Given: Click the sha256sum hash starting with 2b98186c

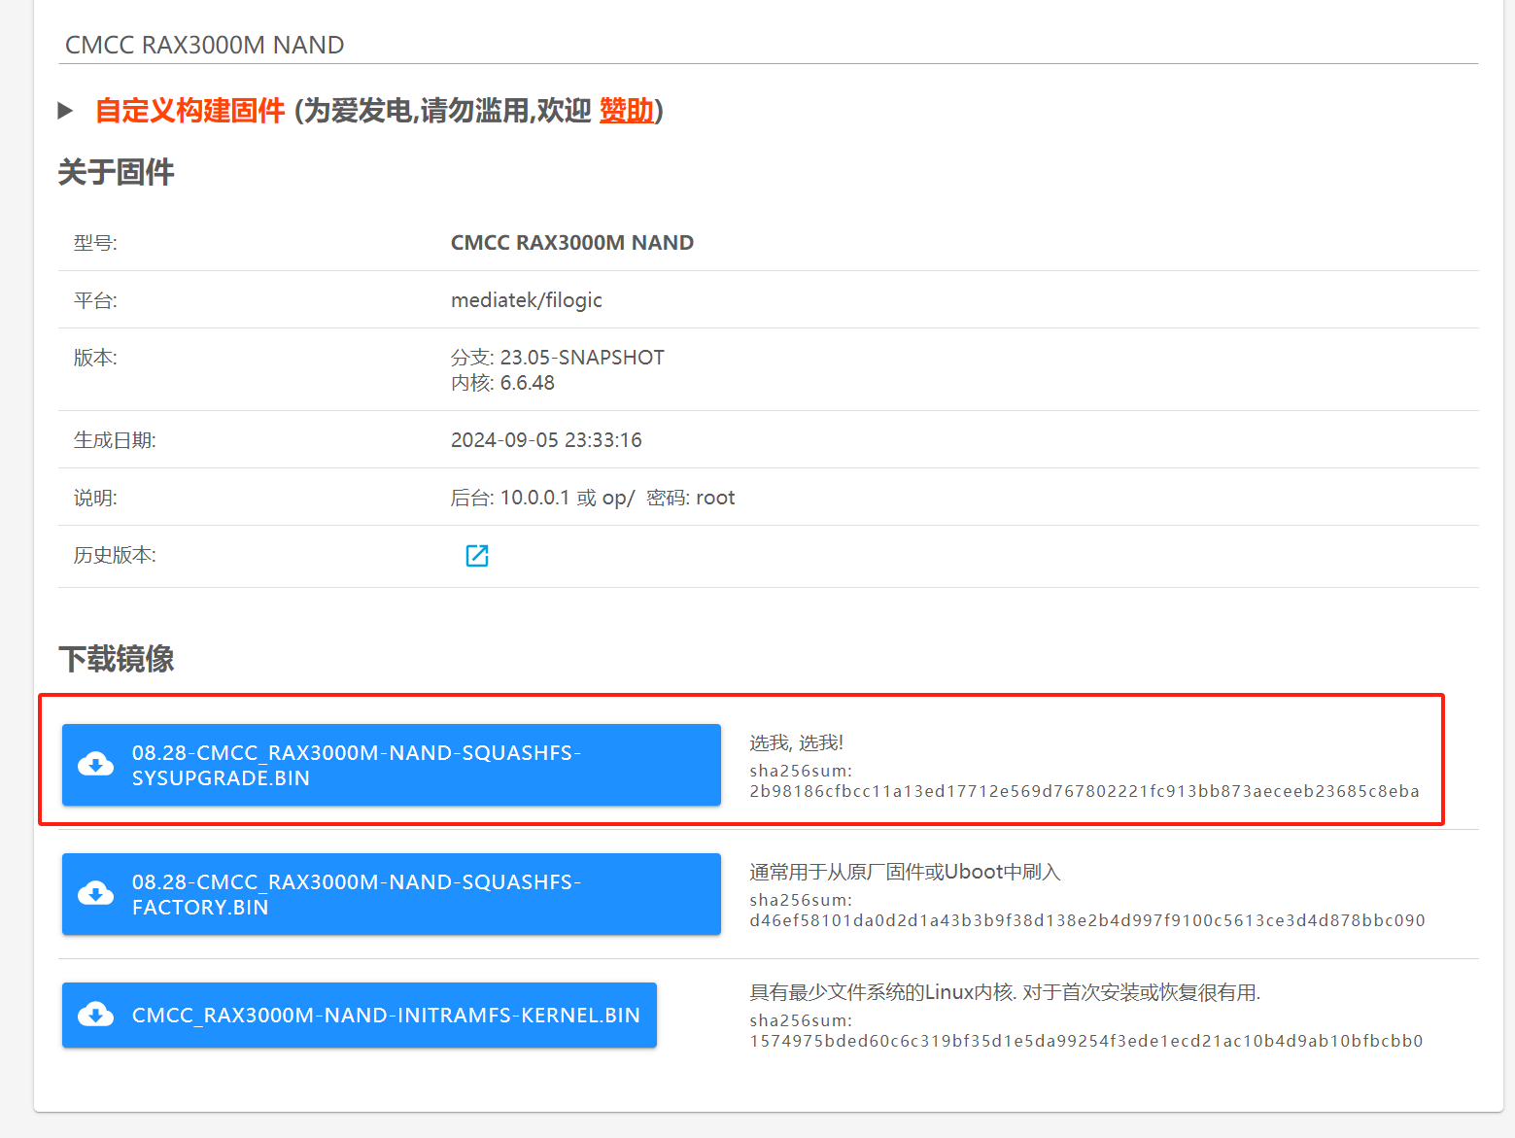Looking at the screenshot, I should click(1084, 791).
